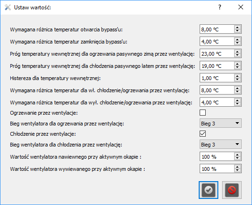Click the supply fan value field for active hood
The height and width of the screenshot is (205, 252).
(217, 157)
